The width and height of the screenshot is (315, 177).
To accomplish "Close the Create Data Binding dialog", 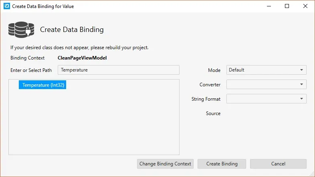I will pyautogui.click(x=305, y=6).
